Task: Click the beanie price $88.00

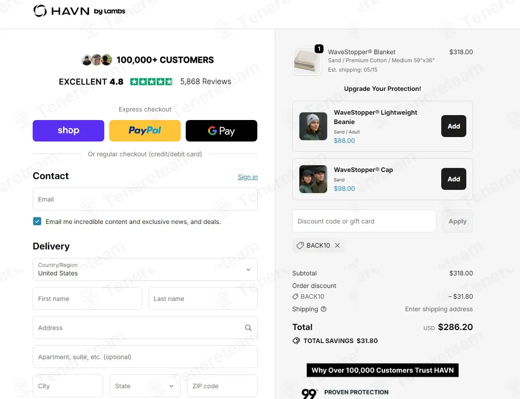Action: point(344,141)
